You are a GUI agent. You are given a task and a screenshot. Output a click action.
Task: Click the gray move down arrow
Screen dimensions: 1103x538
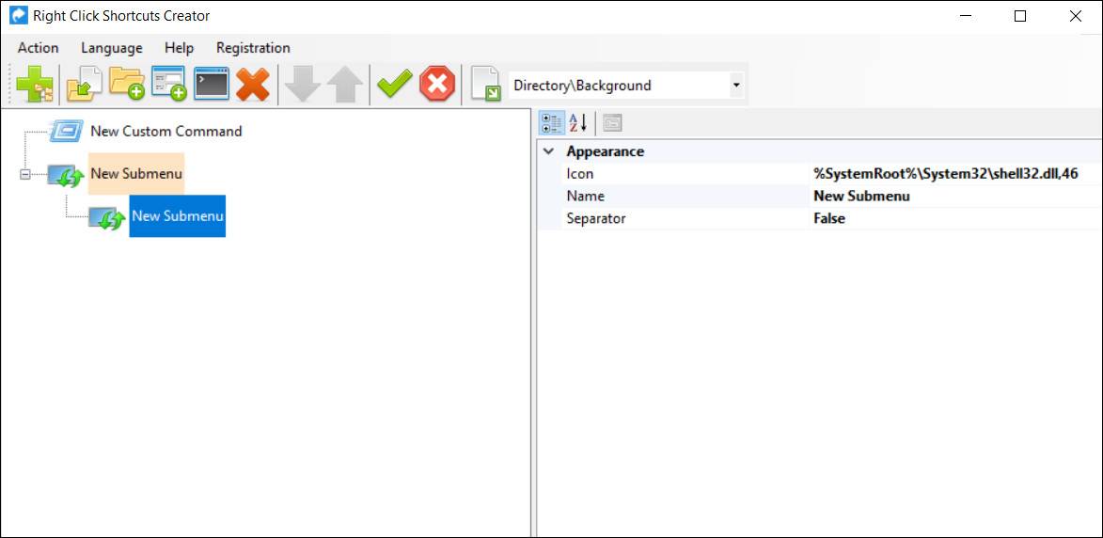(303, 85)
